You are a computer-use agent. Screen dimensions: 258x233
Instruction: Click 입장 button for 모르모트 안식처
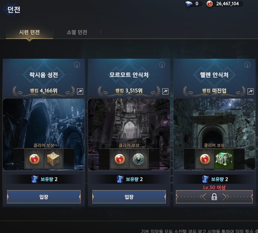tap(129, 197)
